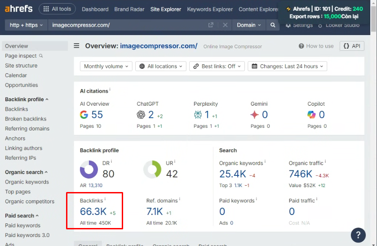
Task: Open the Domain mode dropdown
Action: (x=249, y=25)
